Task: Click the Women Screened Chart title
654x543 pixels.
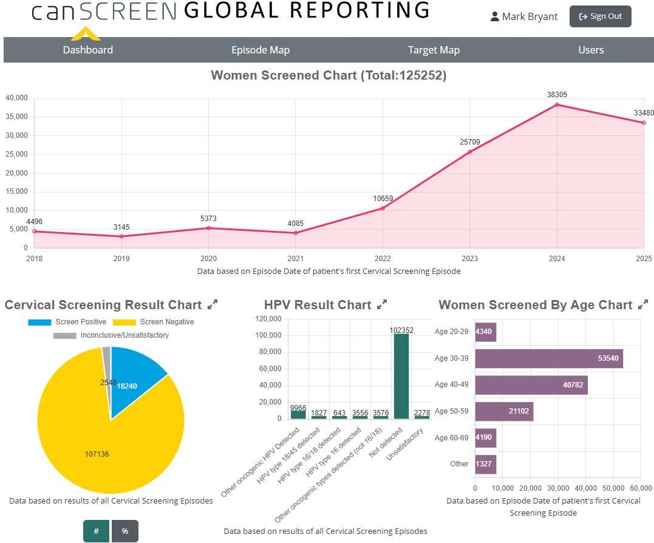Action: [329, 75]
